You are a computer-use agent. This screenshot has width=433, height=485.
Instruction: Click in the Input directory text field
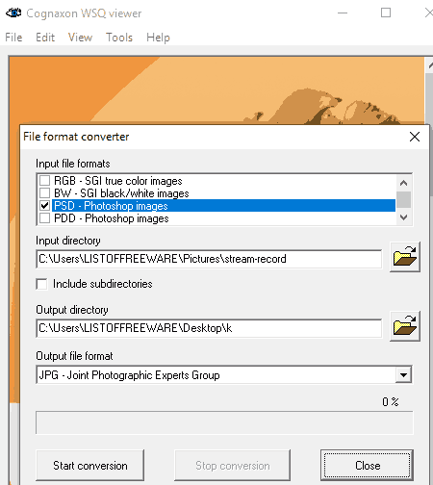pyautogui.click(x=209, y=259)
